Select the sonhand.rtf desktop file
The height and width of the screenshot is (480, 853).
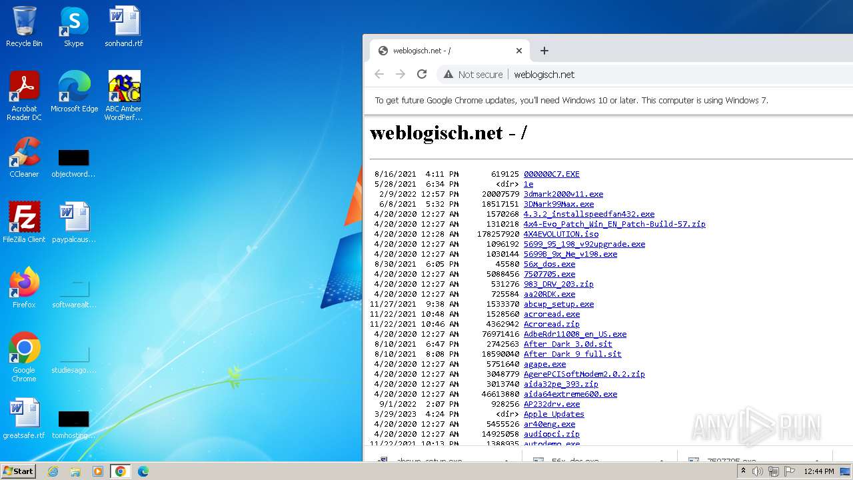[123, 27]
